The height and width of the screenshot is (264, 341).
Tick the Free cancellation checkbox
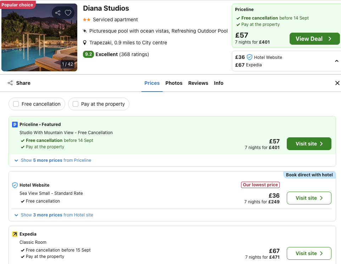pyautogui.click(x=16, y=104)
